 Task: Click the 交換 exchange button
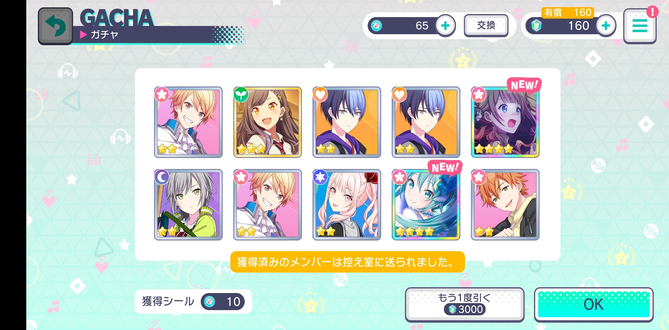coord(486,25)
